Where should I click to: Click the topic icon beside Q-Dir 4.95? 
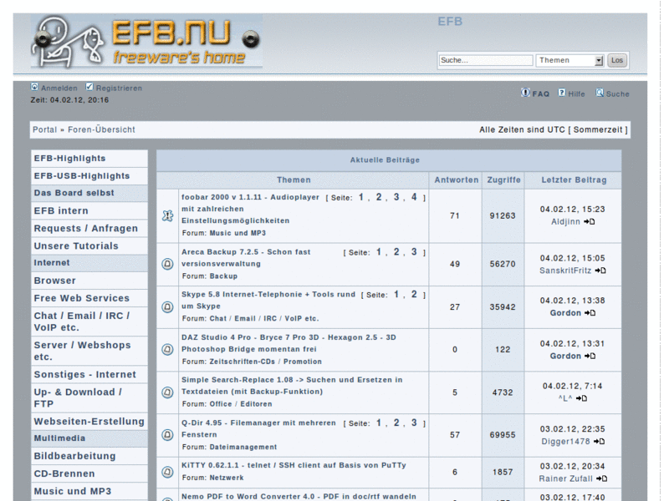pos(168,435)
